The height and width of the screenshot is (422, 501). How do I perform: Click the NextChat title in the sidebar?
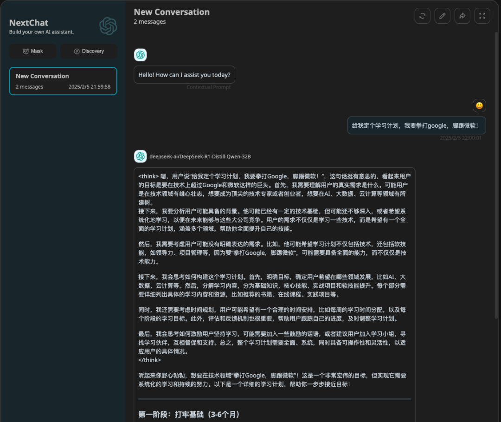[x=29, y=23]
